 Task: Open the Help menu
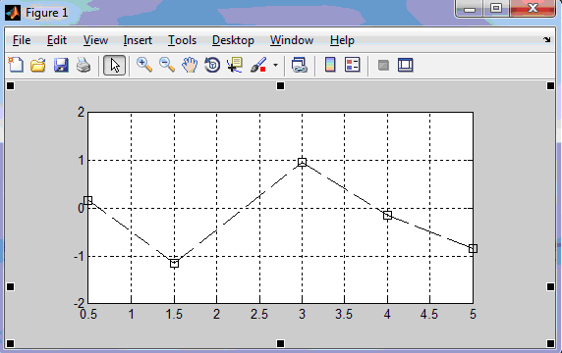click(342, 40)
